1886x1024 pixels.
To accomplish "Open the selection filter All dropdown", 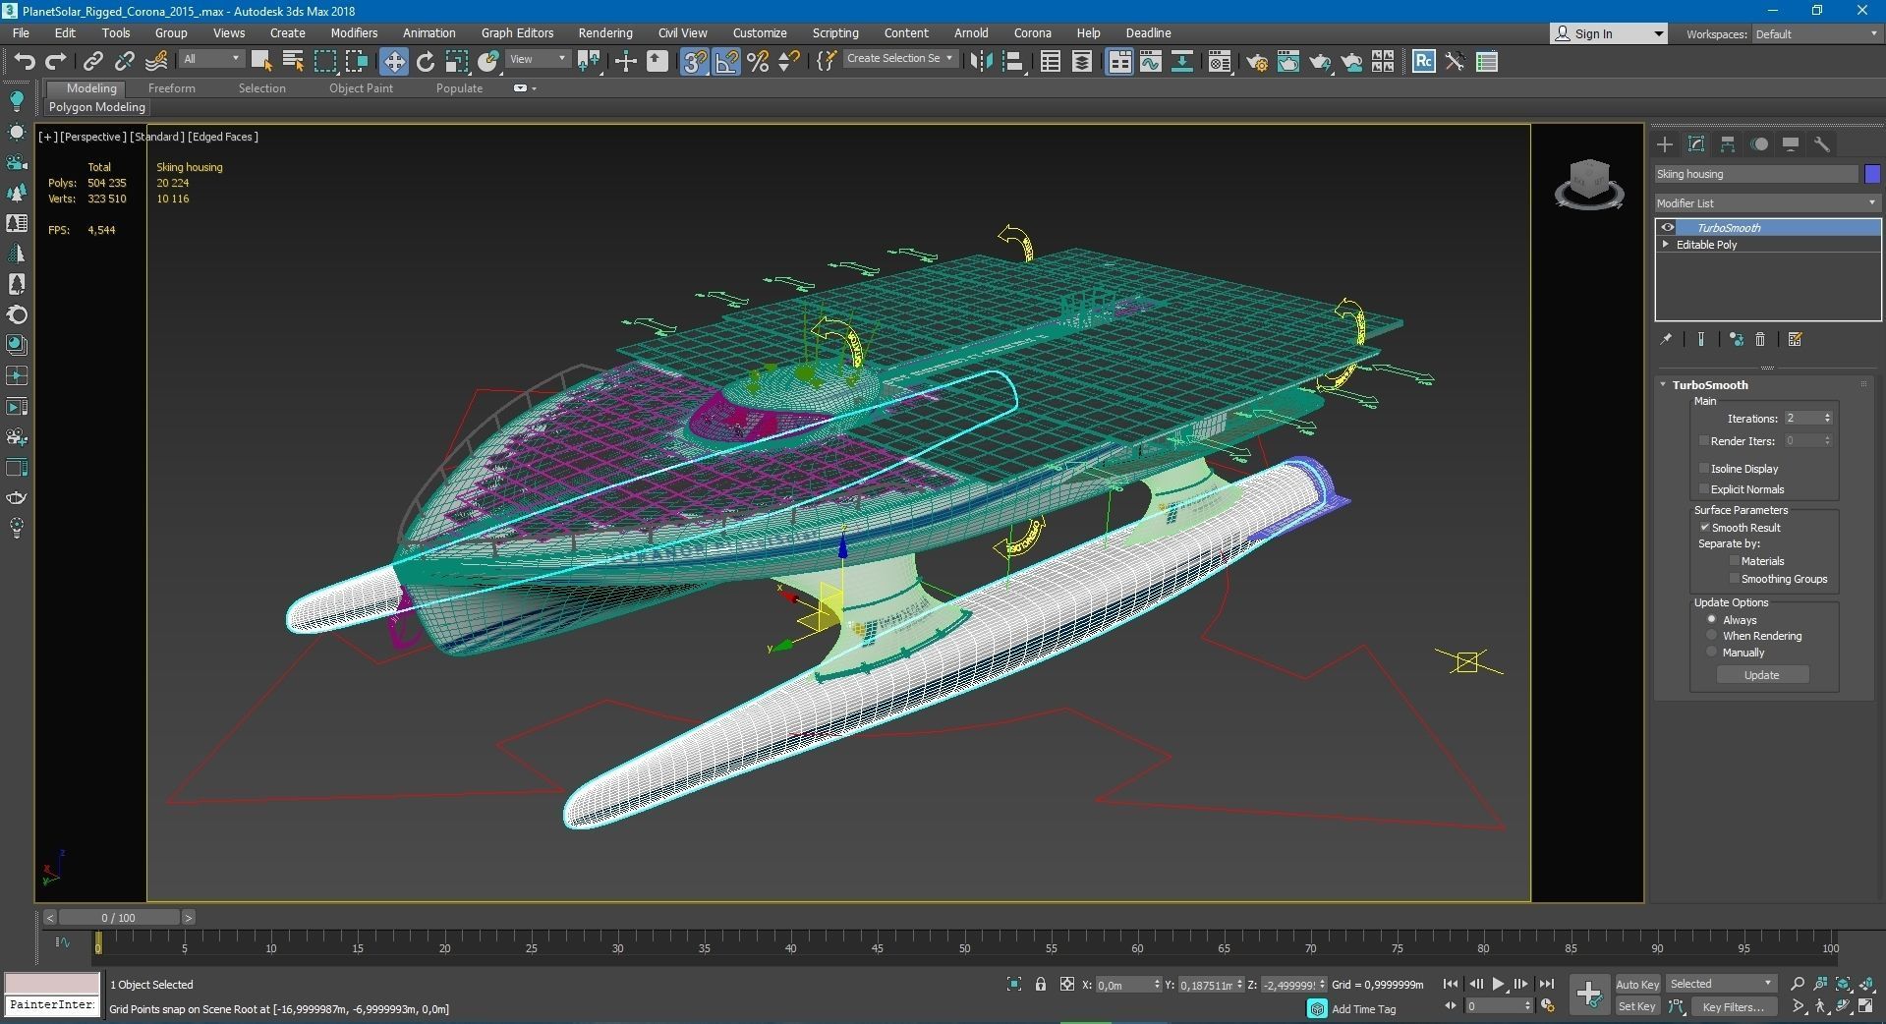I will click(x=211, y=59).
